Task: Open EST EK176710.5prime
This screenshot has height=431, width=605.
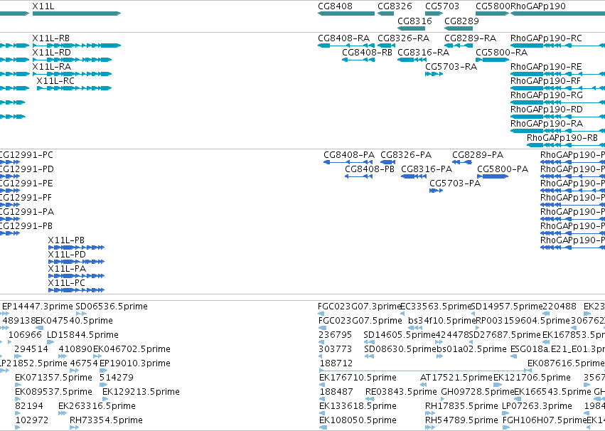Action: pos(358,378)
